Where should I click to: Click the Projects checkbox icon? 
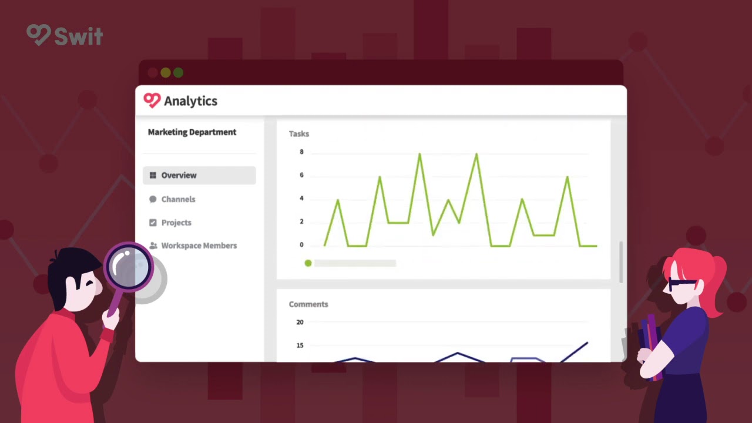153,223
